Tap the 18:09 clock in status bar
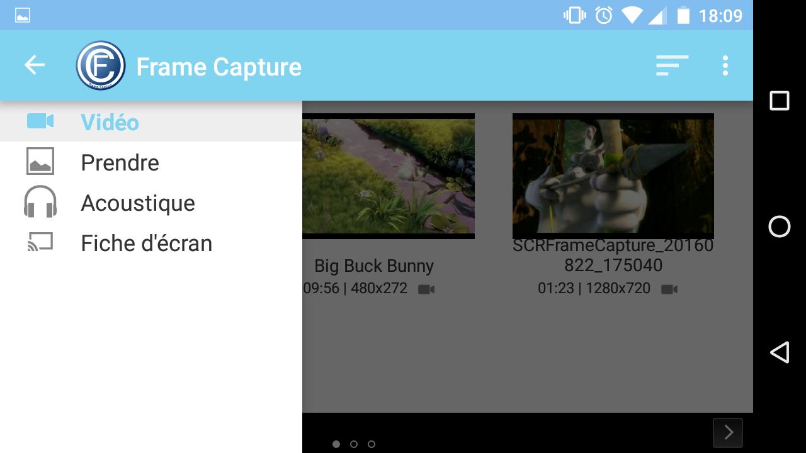The width and height of the screenshot is (806, 453). pos(720,15)
